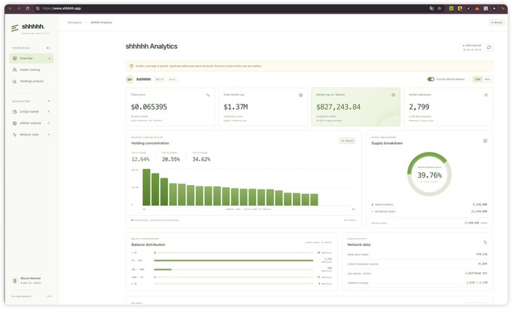This screenshot has height=309, width=512.
Task: Click the Network data activity icon
Action: 485,242
